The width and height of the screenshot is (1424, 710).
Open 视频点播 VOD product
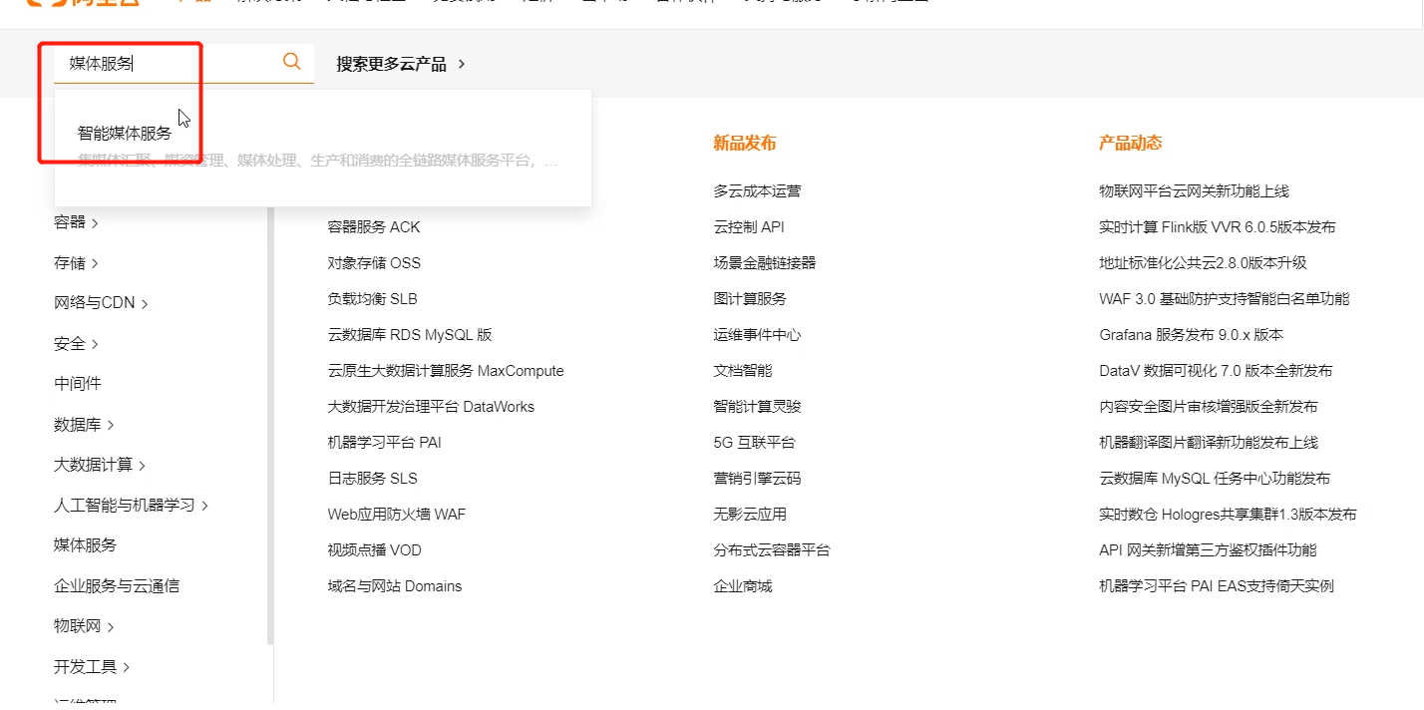pyautogui.click(x=375, y=550)
